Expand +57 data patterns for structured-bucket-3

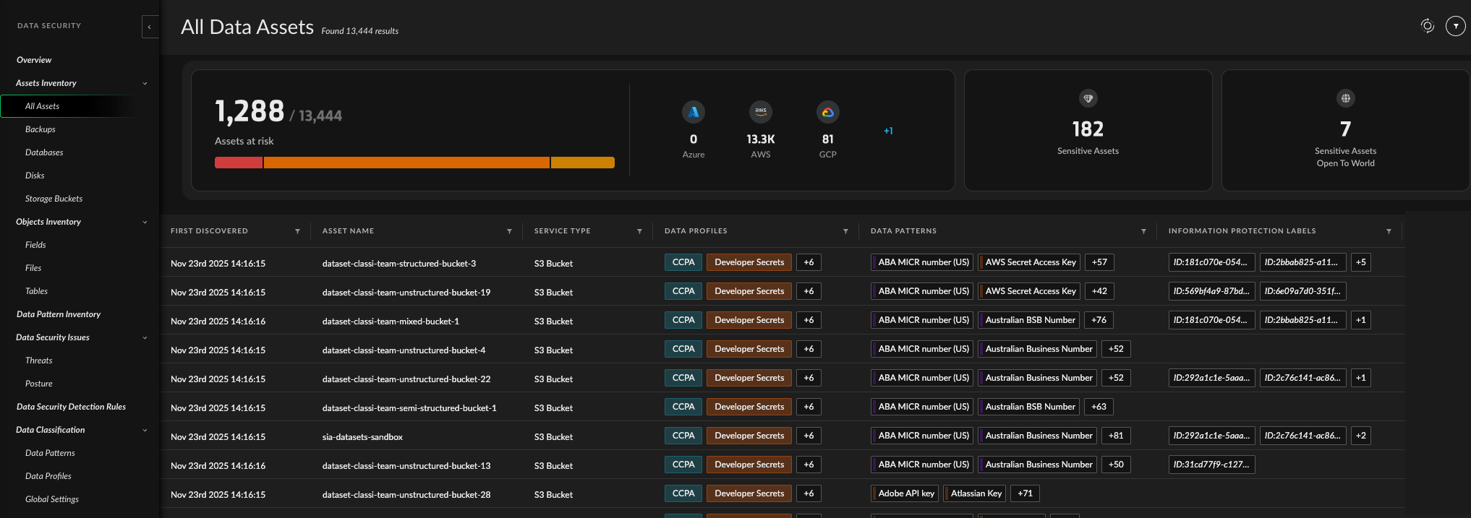tap(1099, 262)
